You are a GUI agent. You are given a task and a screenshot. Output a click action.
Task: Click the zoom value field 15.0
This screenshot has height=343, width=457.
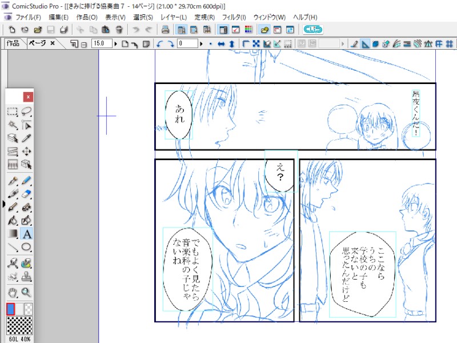point(102,44)
